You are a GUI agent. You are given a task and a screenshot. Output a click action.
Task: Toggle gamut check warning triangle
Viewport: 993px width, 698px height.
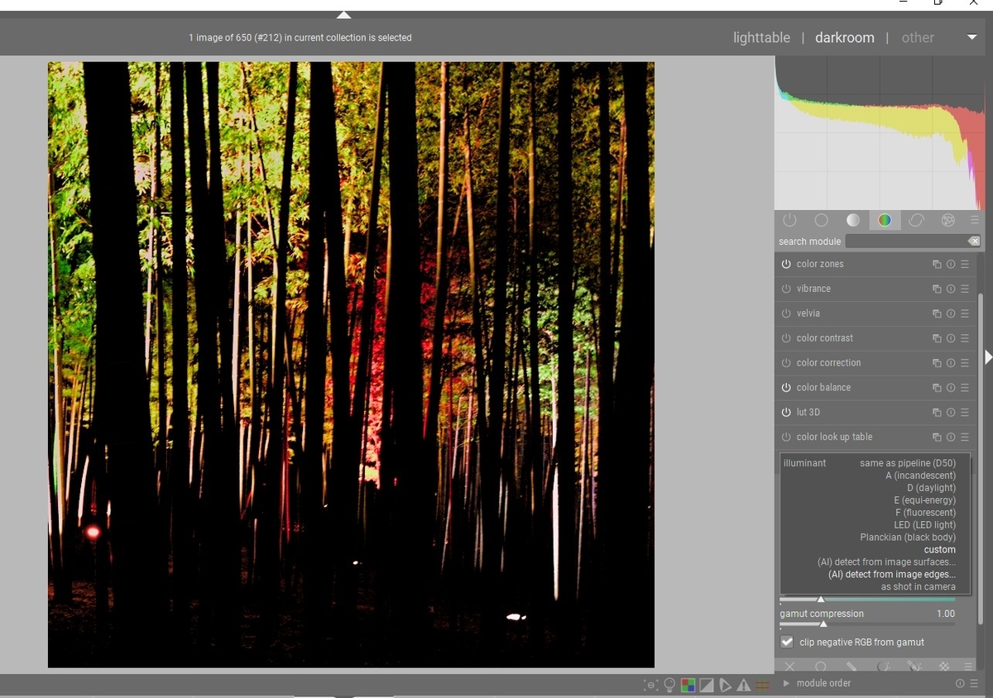click(743, 685)
